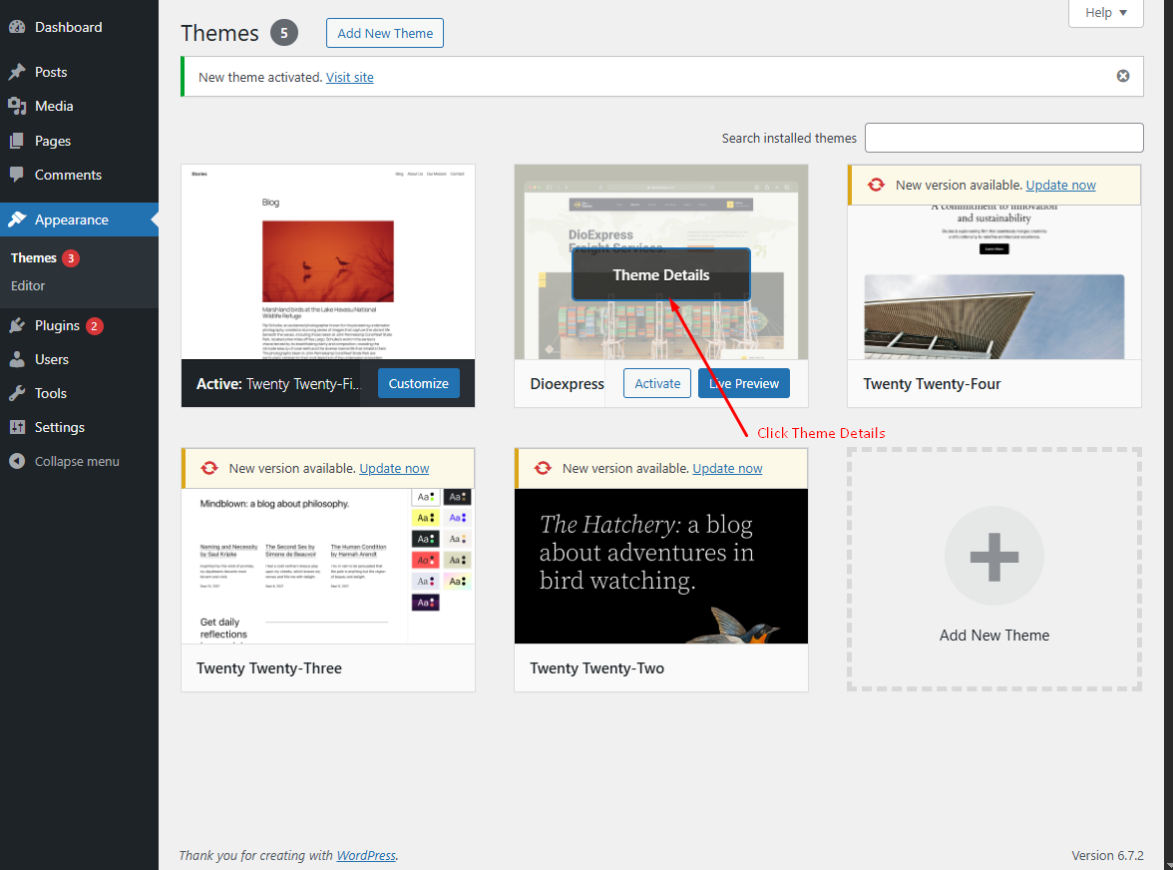Click the Posts pushpin icon
This screenshot has width=1173, height=870.
click(x=17, y=72)
